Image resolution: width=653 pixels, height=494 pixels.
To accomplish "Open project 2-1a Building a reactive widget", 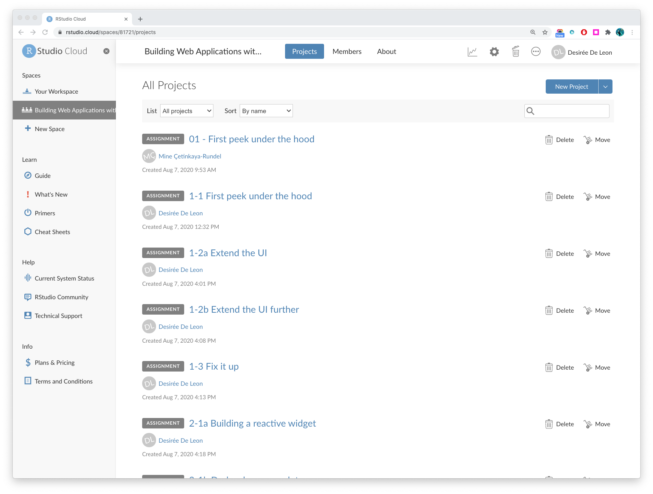I will (x=252, y=424).
